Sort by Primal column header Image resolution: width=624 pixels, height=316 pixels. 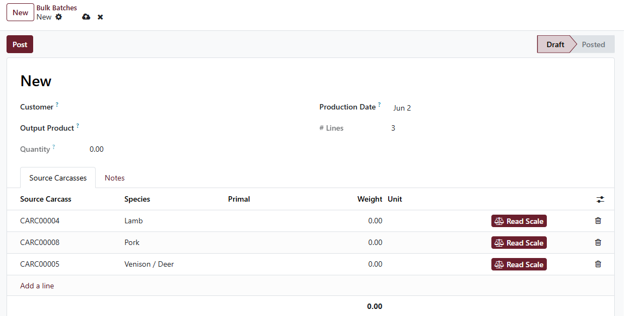pos(239,199)
